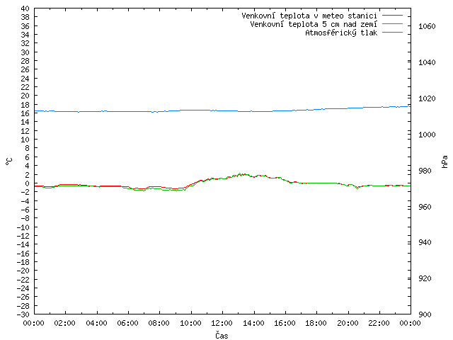Click the temperature peak near 13:00

tap(239, 174)
